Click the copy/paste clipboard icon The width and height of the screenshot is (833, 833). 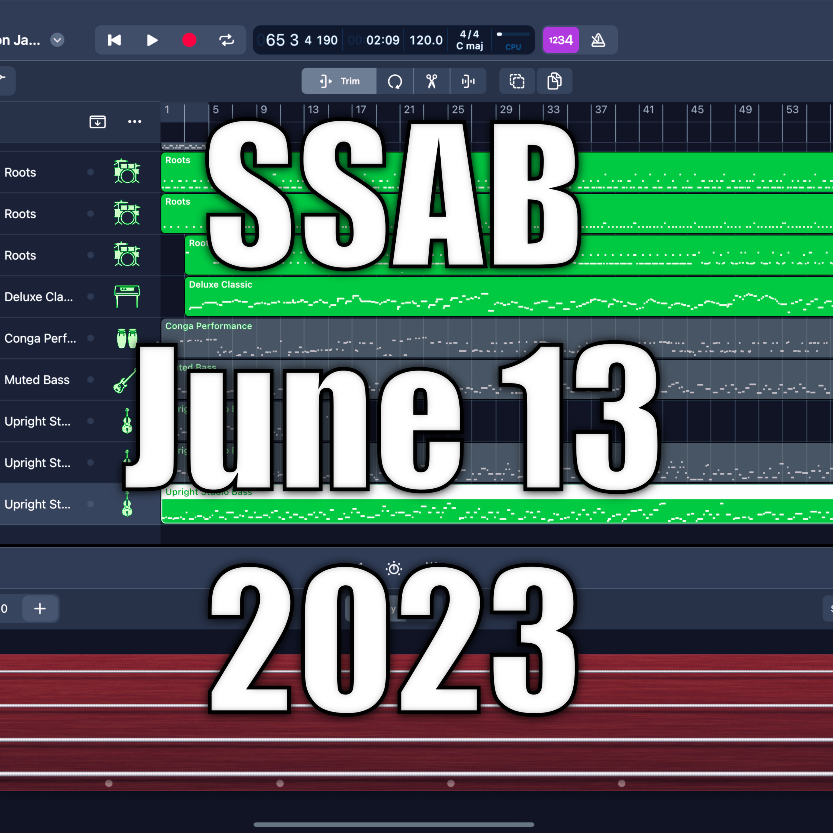point(554,81)
